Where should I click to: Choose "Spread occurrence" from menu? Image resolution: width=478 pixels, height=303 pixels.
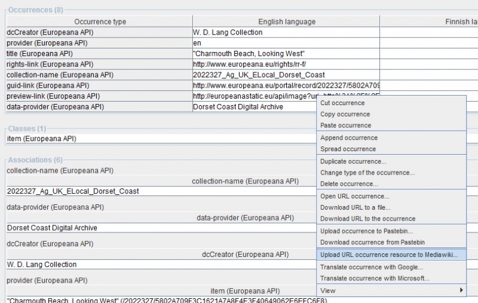(348, 149)
